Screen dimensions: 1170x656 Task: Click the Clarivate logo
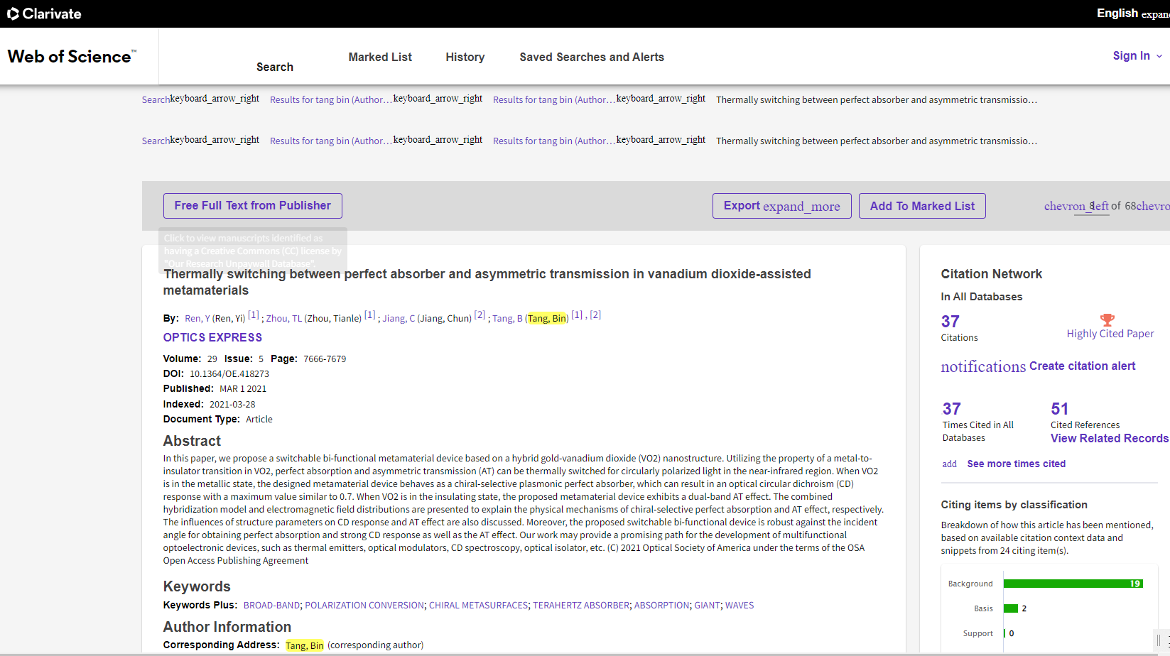[44, 13]
